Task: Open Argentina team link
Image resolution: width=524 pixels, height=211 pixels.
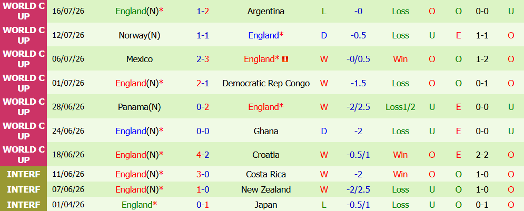Action: click(266, 12)
